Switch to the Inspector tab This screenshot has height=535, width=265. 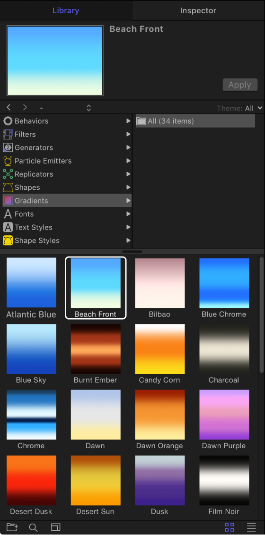click(198, 10)
